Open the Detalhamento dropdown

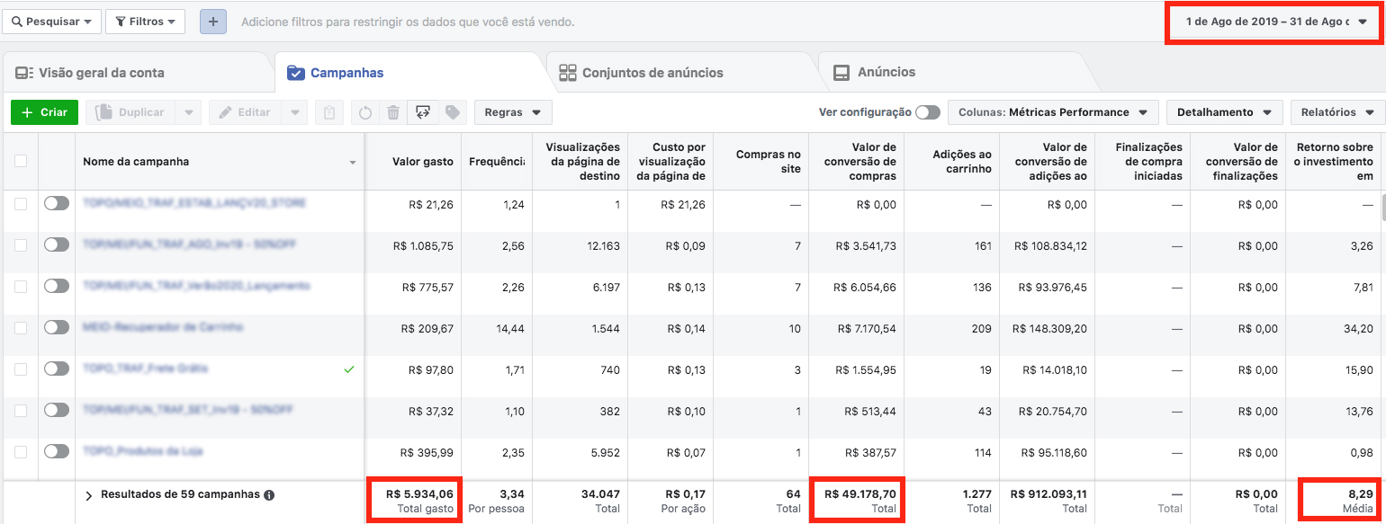coord(1225,112)
